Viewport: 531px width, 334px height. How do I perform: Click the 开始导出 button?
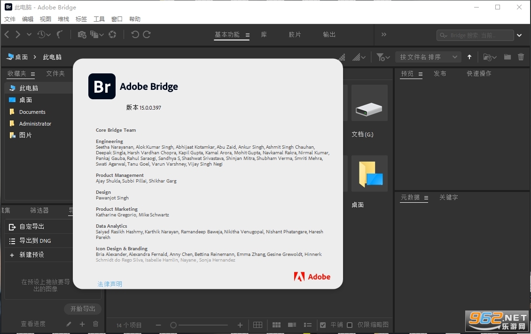point(83,309)
